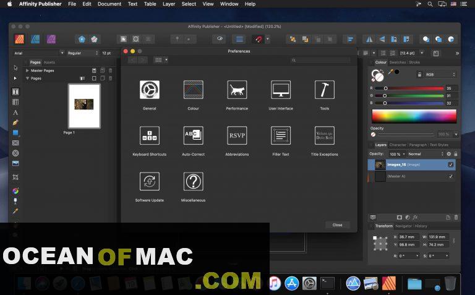Open the RGB colour model dropdown
Viewport: 475px width, 295px height.
440,74
